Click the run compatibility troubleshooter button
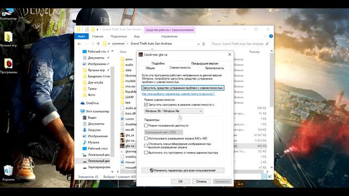Image resolution: width=349 pixels, height=196 pixels. click(x=183, y=88)
